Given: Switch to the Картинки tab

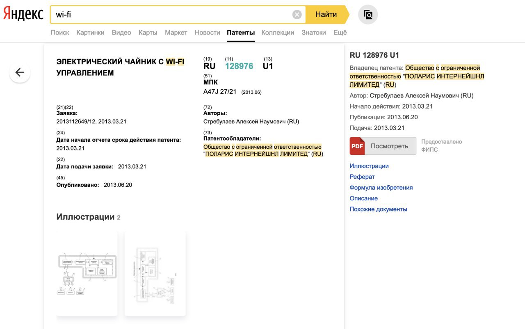Looking at the screenshot, I should click(90, 32).
